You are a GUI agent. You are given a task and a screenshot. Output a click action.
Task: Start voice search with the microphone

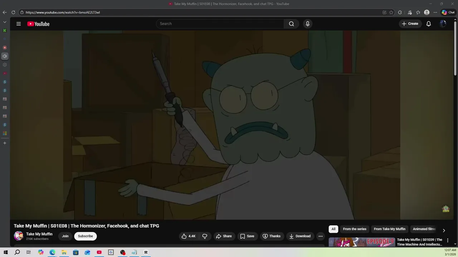[307, 24]
